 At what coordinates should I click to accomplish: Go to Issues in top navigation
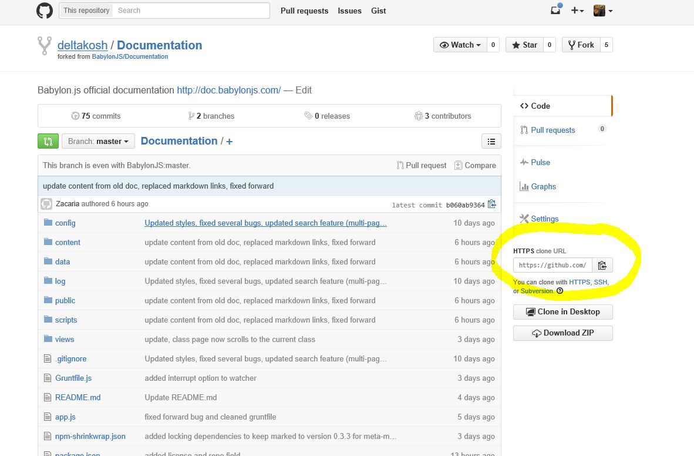coord(350,11)
